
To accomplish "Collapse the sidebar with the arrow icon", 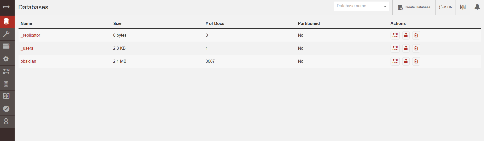I will click(6, 7).
